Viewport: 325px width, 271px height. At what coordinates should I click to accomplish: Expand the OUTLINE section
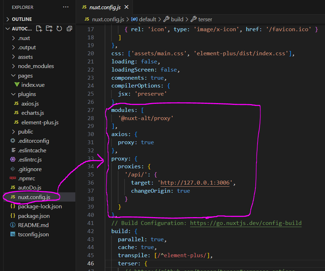[22, 19]
